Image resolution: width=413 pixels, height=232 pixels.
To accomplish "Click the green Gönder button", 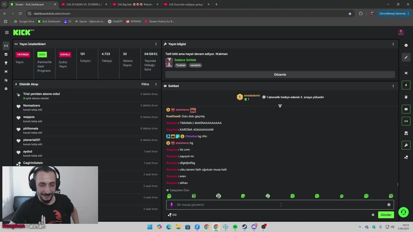I will coord(386,215).
